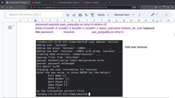Screen dimensions: 175x98
Task: Click the terminal screenshot image
Action: 79,68
